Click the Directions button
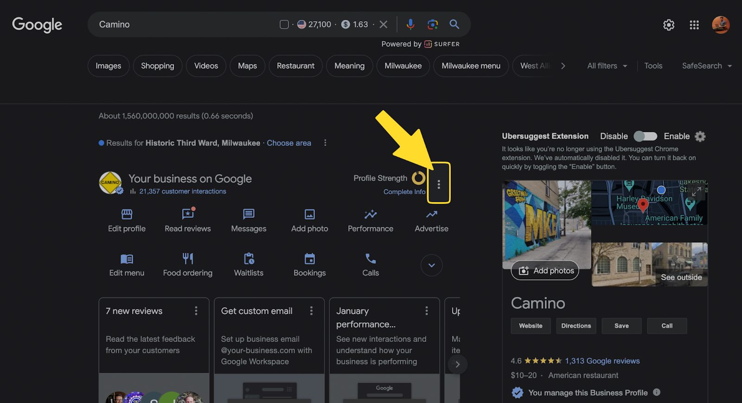This screenshot has height=403, width=742. click(x=576, y=326)
